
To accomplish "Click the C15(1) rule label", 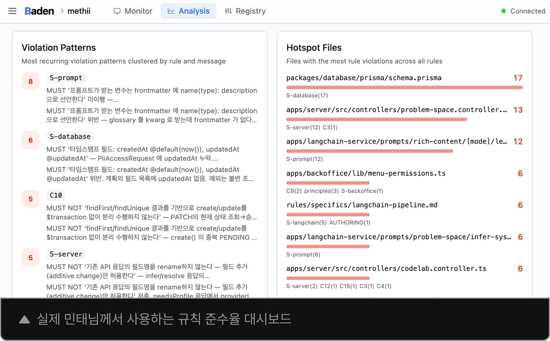I will pyautogui.click(x=348, y=286).
